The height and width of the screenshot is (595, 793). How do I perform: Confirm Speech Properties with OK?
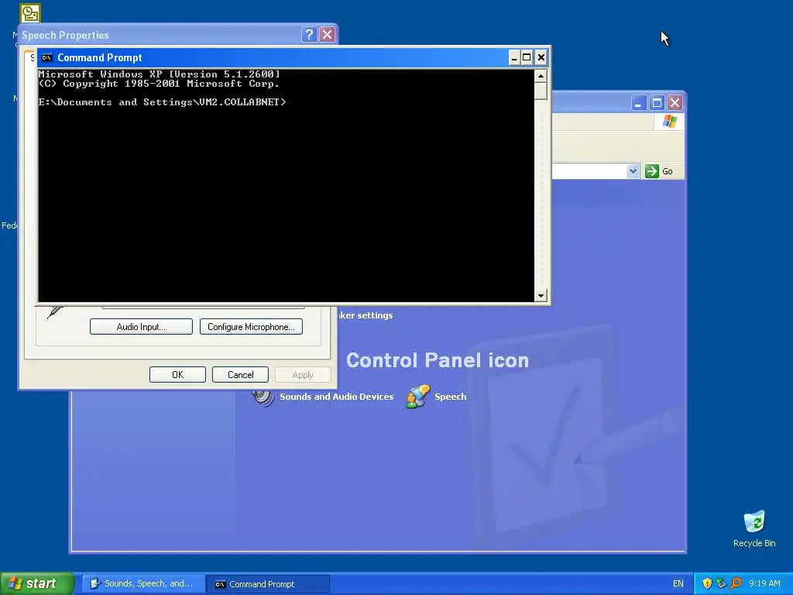[177, 375]
